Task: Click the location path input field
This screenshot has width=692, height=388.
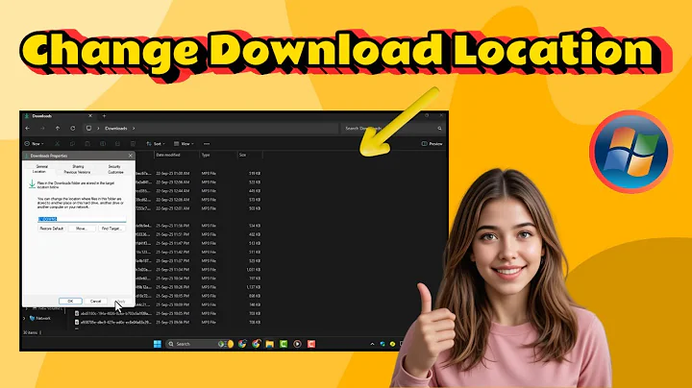Action: (x=82, y=219)
